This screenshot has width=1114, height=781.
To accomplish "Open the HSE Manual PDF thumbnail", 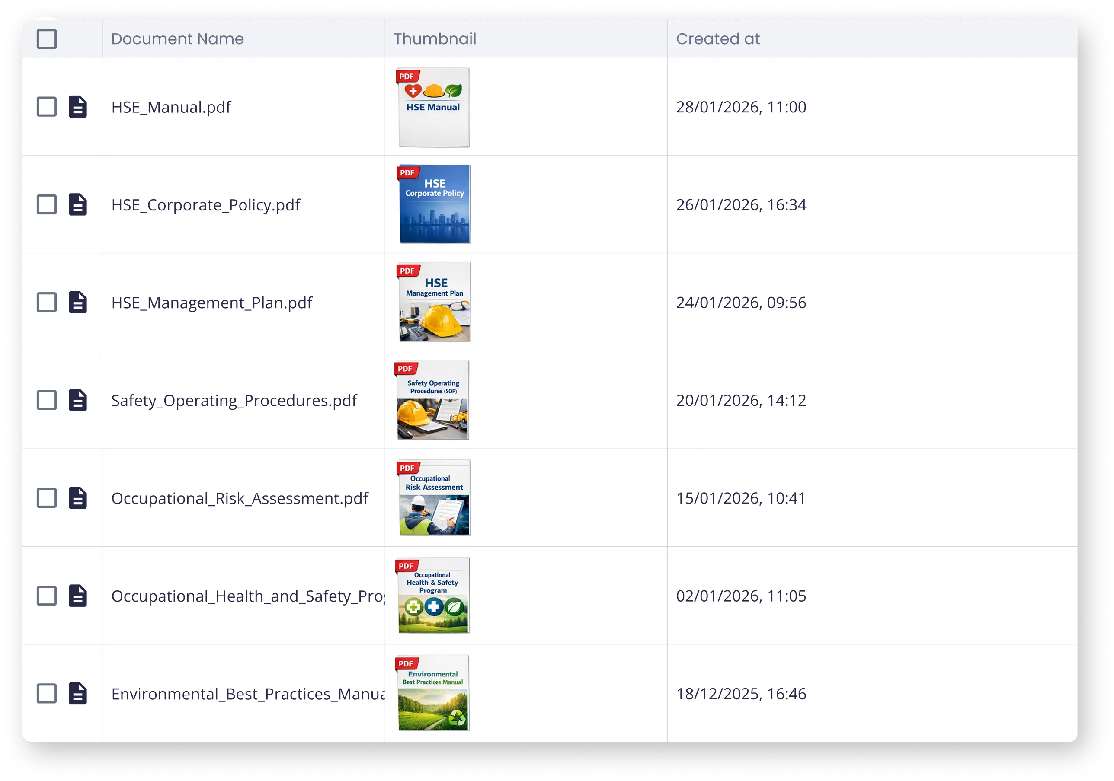I will click(x=433, y=107).
